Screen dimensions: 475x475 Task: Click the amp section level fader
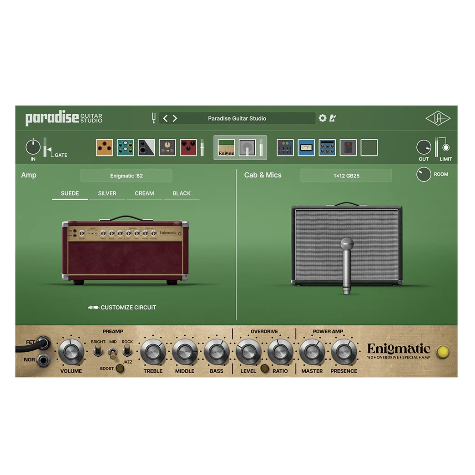click(x=261, y=147)
